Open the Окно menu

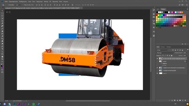pos(61,1)
